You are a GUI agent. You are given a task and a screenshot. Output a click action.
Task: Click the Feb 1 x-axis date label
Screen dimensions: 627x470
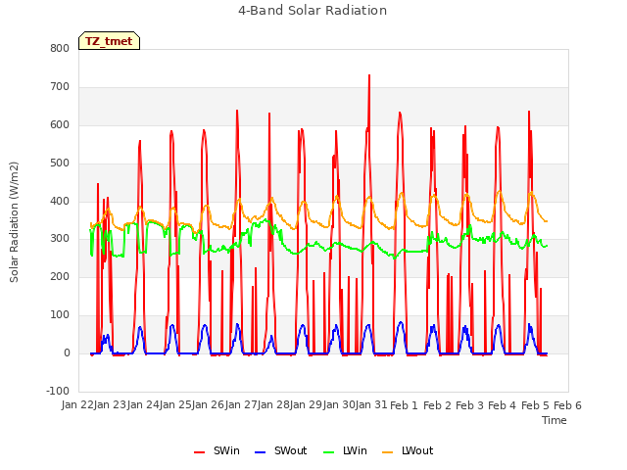tap(404, 405)
